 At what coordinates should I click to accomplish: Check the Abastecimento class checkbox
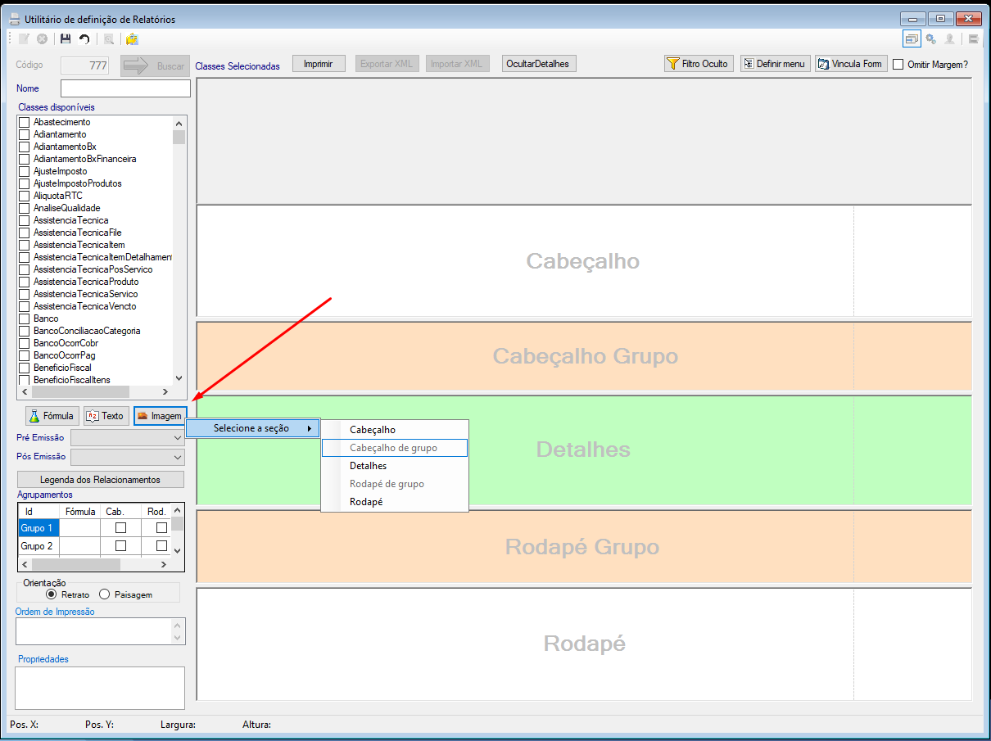click(24, 122)
